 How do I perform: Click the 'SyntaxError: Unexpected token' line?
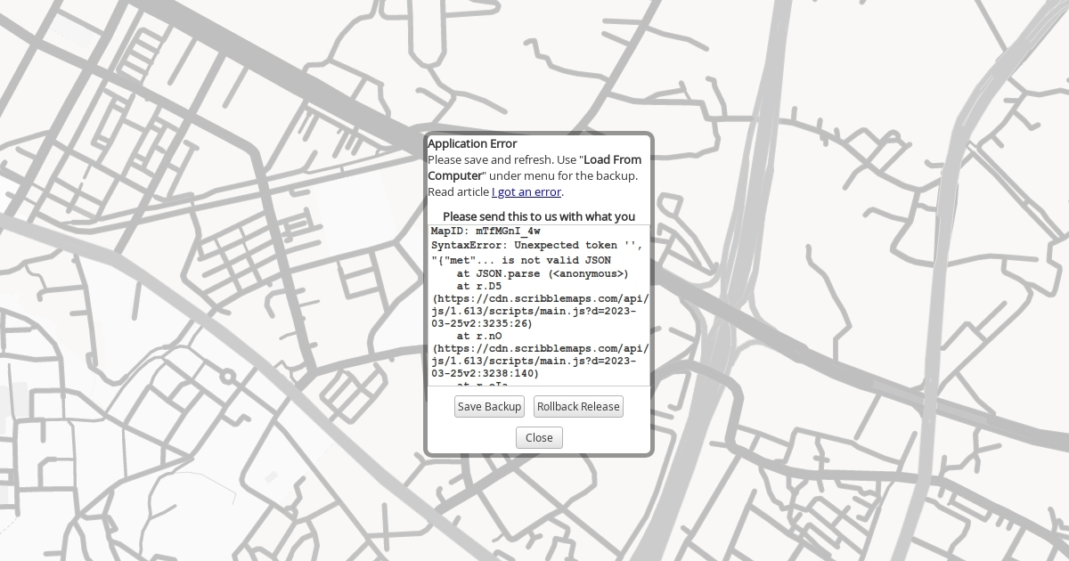click(x=536, y=245)
